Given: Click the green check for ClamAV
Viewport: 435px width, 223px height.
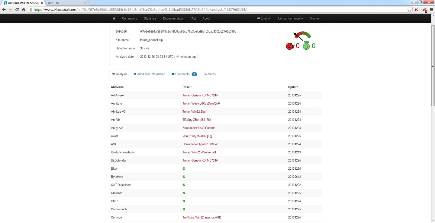Looking at the screenshot, I should (184, 193).
